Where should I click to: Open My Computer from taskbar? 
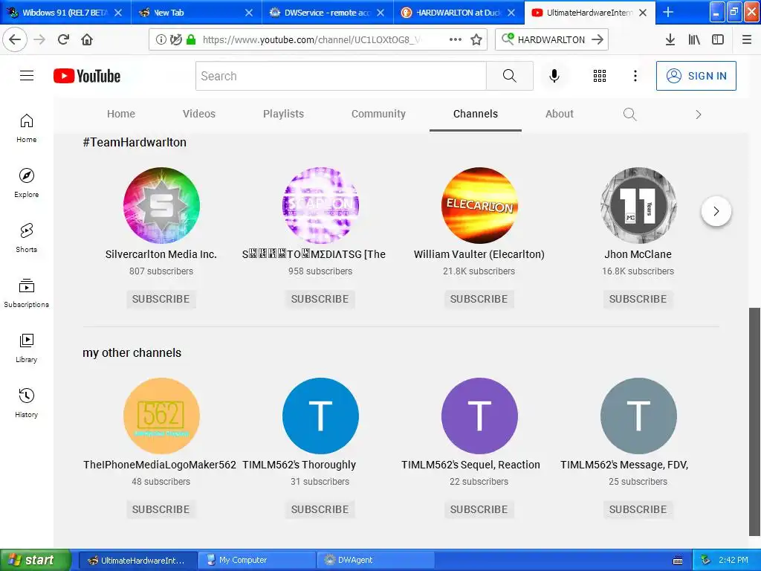257,560
